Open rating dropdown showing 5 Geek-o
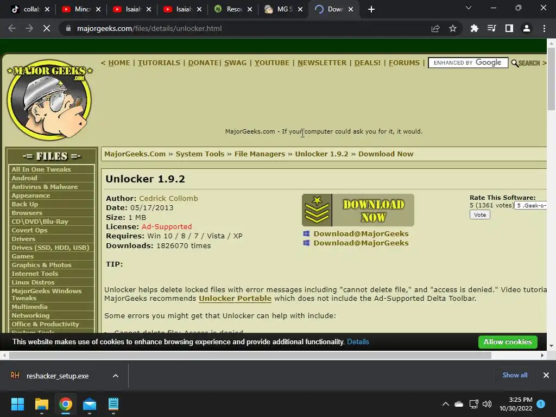Viewport: 556px width, 417px height. pyautogui.click(x=530, y=205)
